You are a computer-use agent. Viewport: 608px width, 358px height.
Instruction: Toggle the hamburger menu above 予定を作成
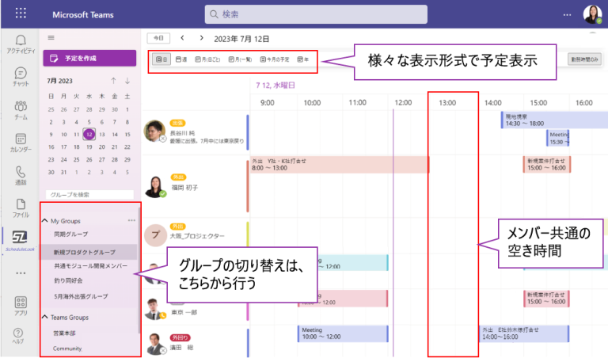click(x=51, y=37)
